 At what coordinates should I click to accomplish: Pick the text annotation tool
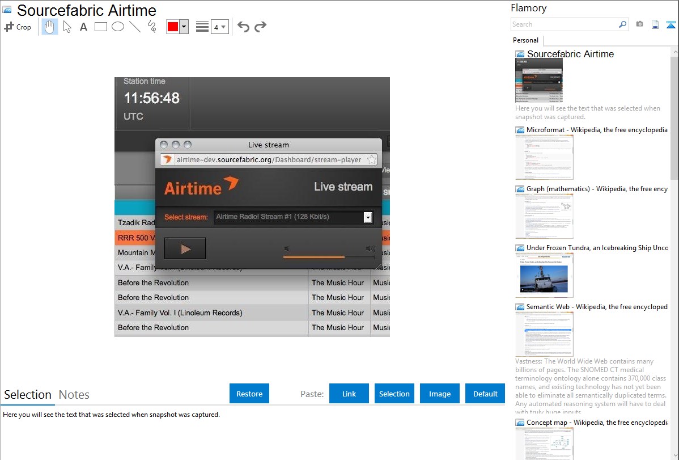(x=83, y=27)
